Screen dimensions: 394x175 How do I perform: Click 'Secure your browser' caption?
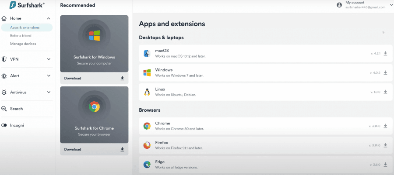pos(94,134)
